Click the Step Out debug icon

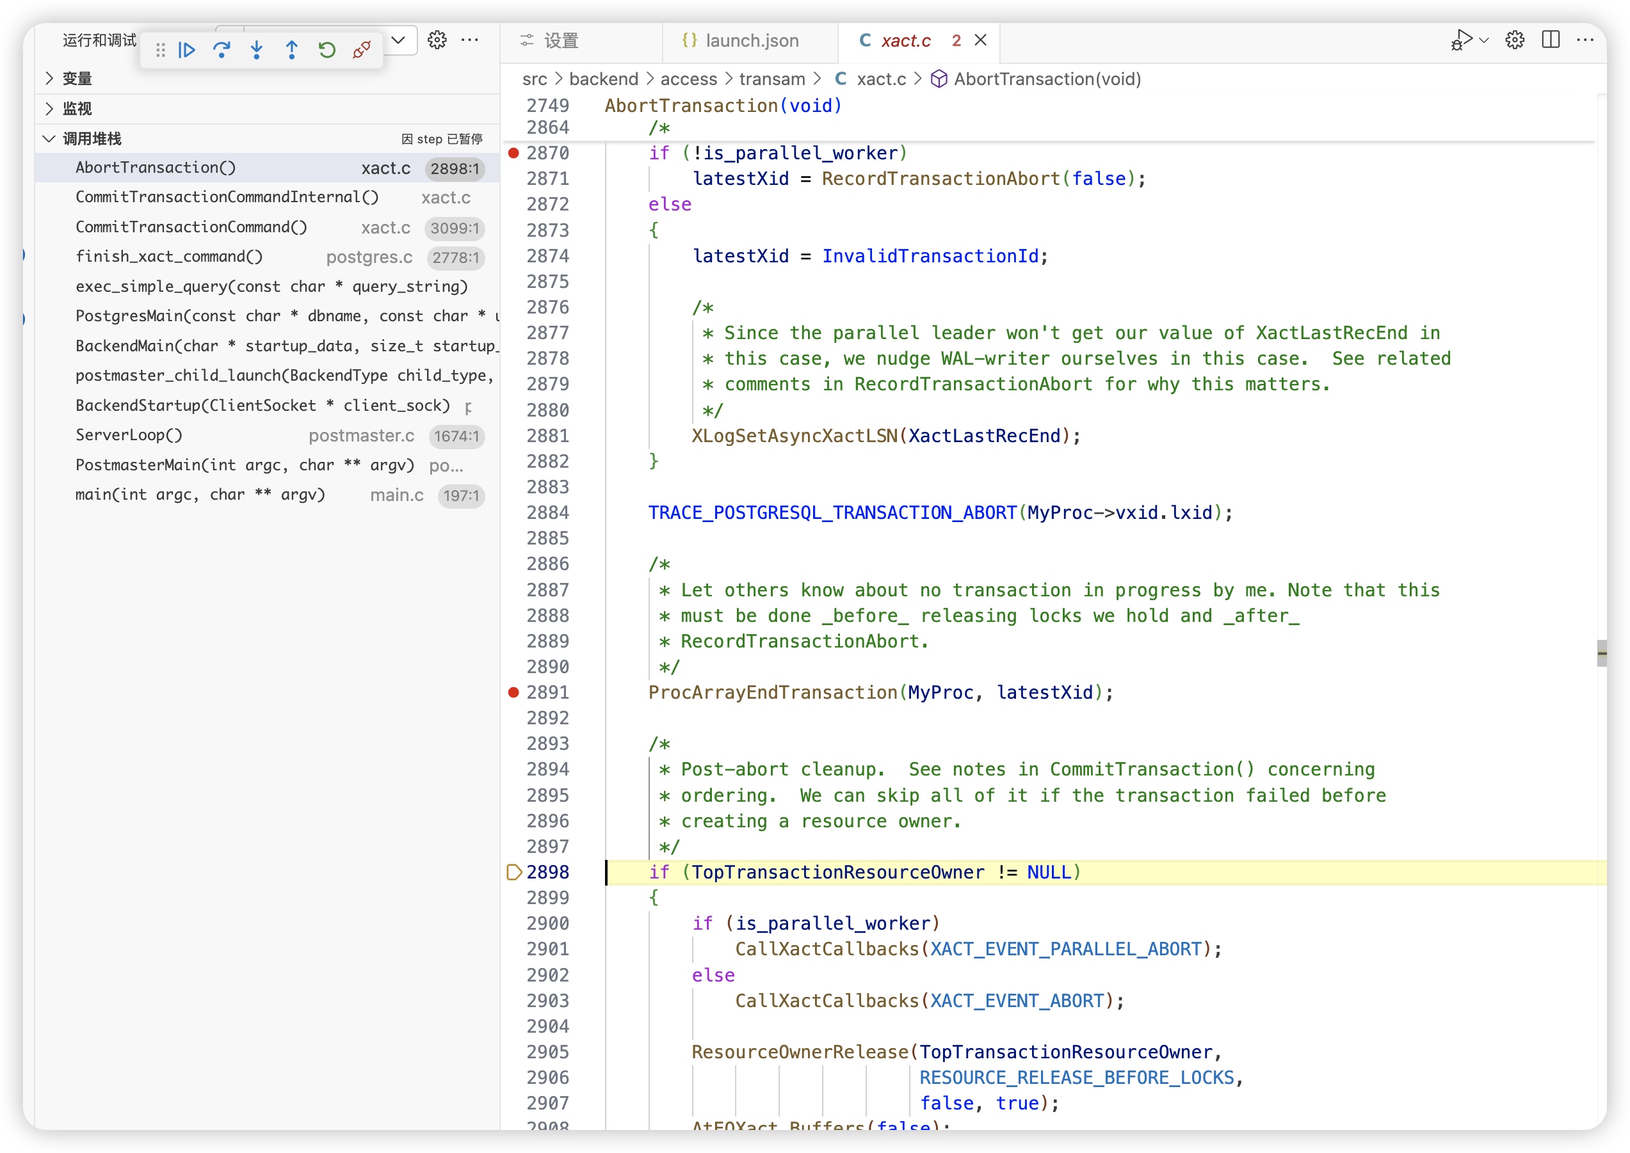pyautogui.click(x=291, y=50)
